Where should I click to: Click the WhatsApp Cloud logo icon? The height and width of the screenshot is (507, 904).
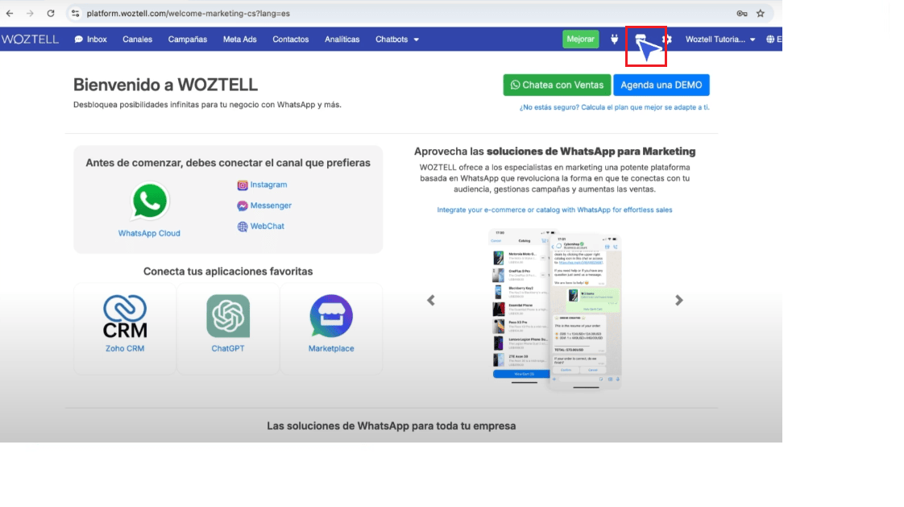click(x=149, y=202)
